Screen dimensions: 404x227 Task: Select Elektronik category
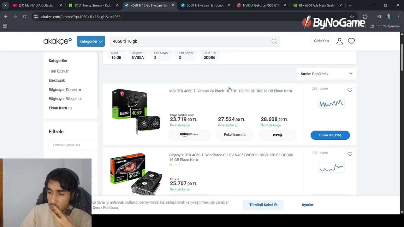(x=57, y=80)
